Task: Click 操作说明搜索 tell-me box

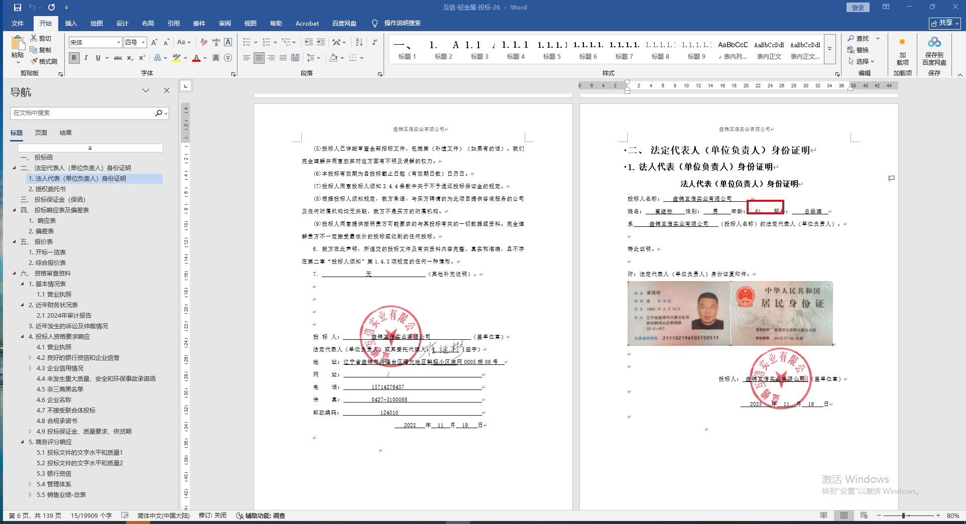Action: 403,24
